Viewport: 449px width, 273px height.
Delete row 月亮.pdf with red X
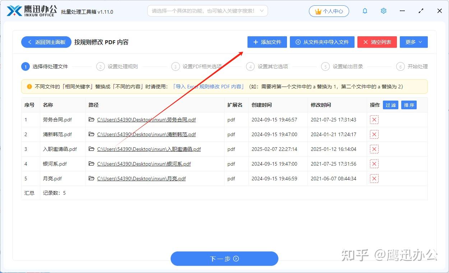pos(374,179)
